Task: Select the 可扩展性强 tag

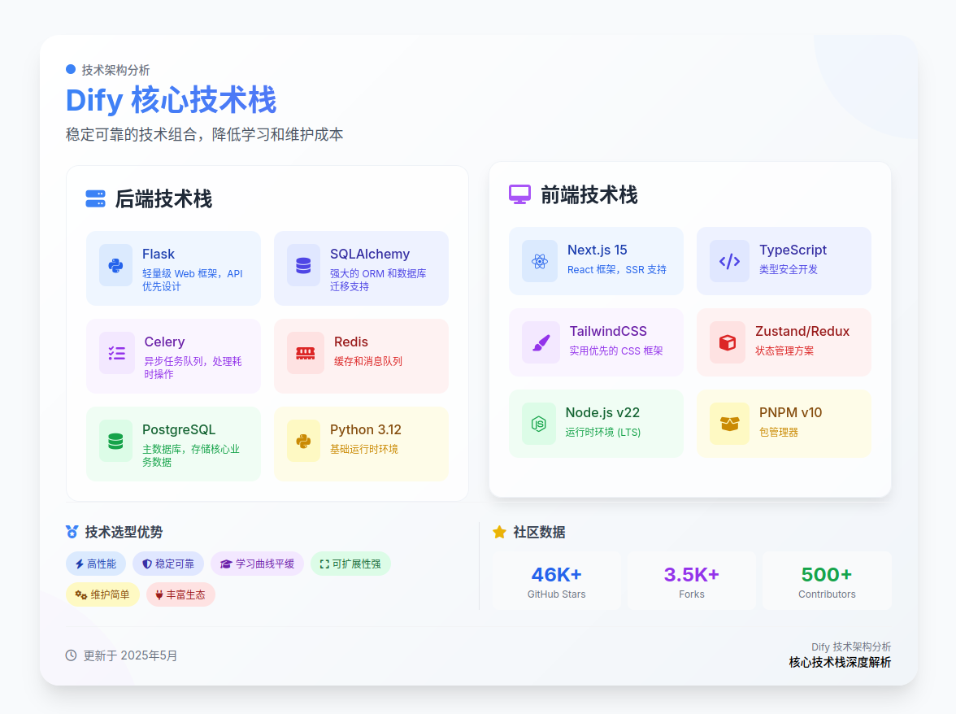Action: point(350,564)
